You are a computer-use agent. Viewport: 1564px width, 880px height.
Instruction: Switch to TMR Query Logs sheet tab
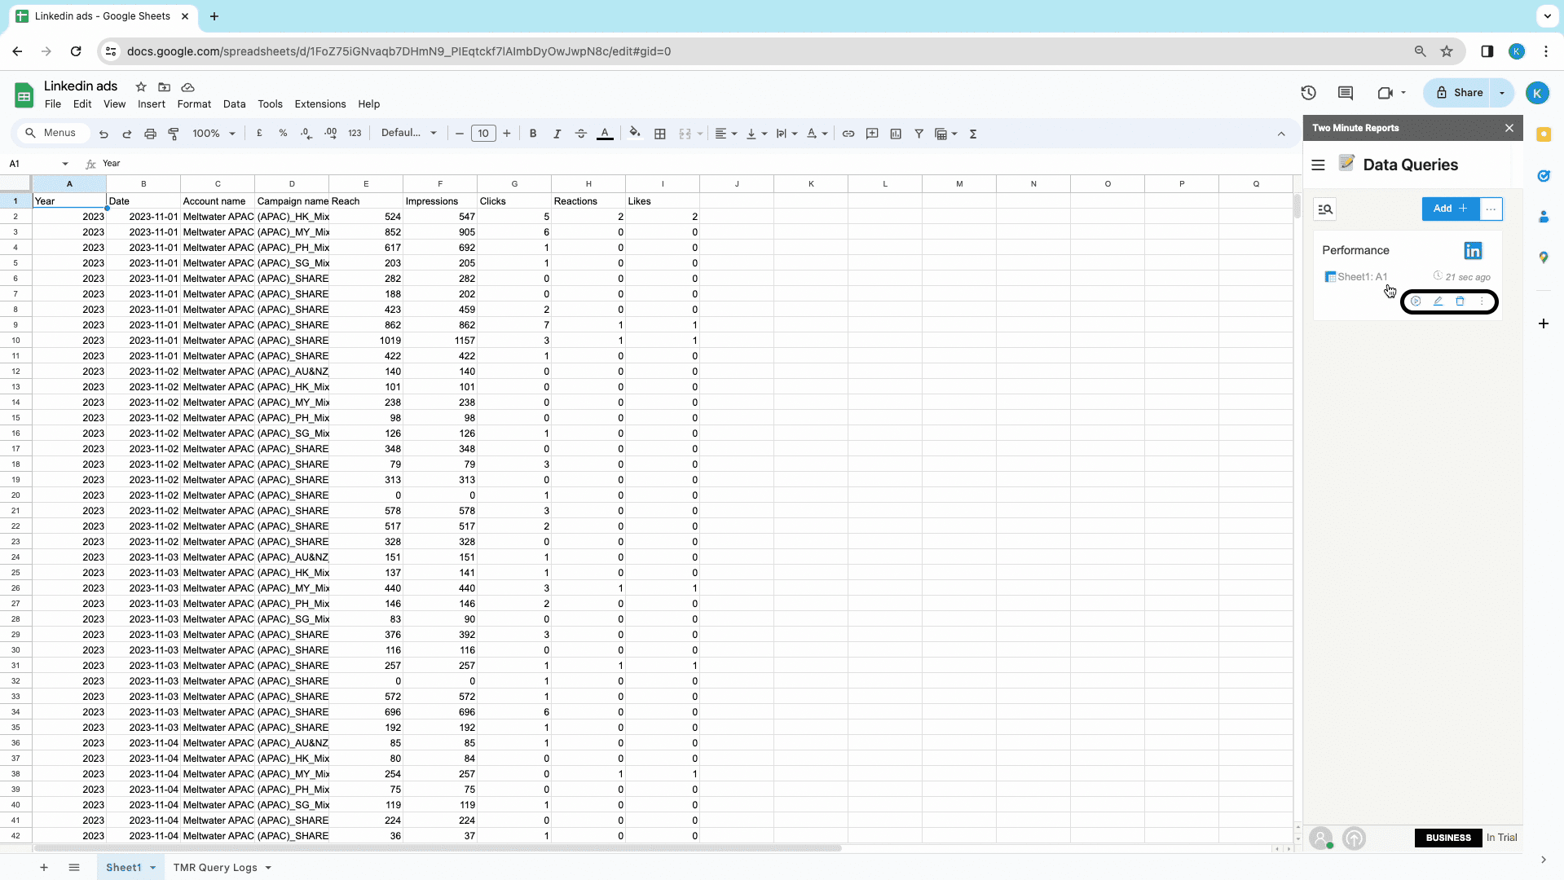215,868
